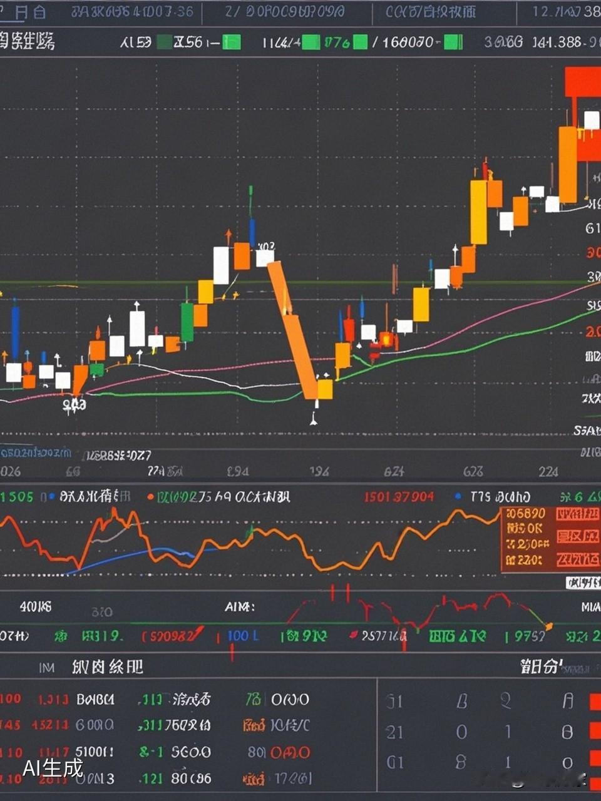Click the 'G1' cell in the right-hand table
Viewport: 601px width, 801px height.
click(394, 761)
